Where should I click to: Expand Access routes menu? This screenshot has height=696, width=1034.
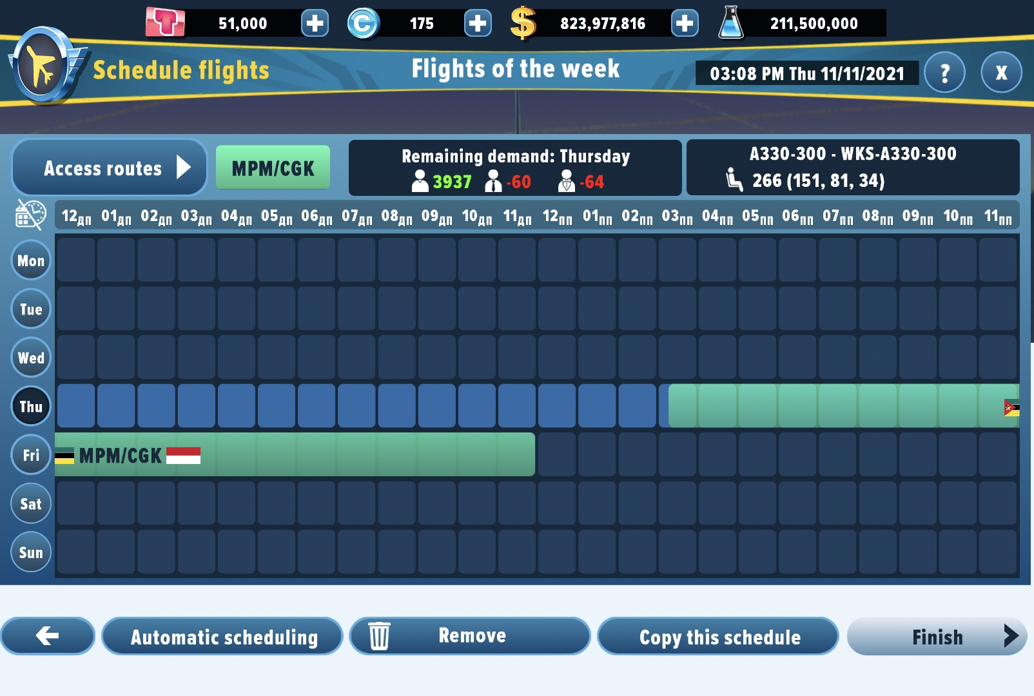[110, 168]
